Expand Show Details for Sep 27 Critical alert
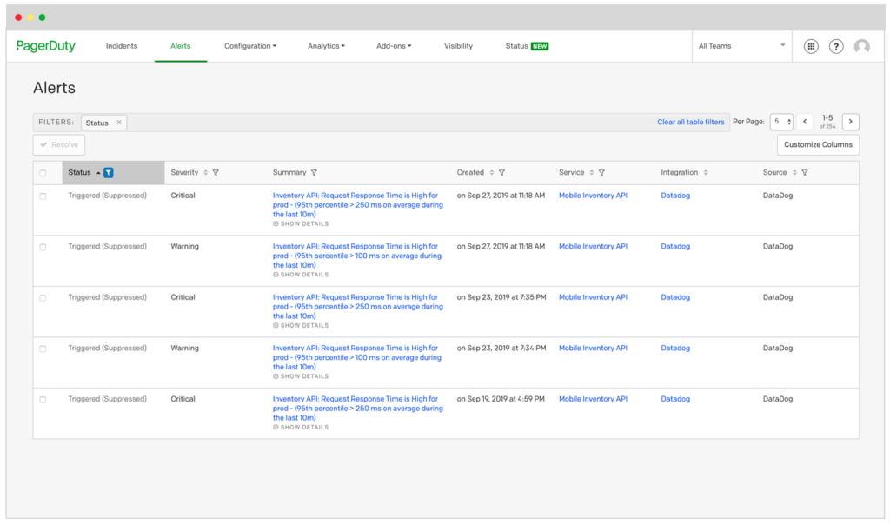890x525 pixels. (x=301, y=223)
